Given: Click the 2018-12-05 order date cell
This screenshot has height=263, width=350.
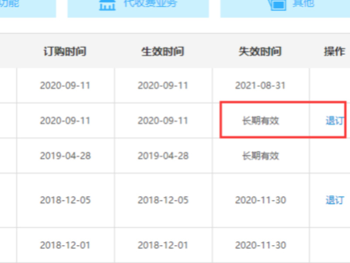Looking at the screenshot, I should (65, 199).
